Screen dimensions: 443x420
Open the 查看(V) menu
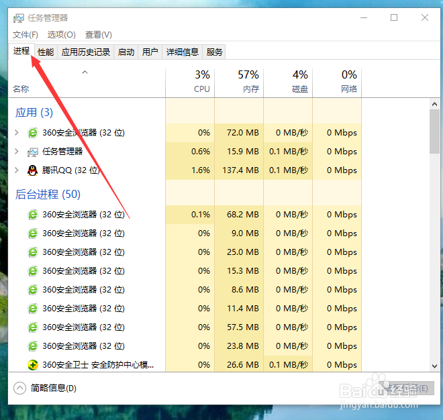pyautogui.click(x=98, y=35)
